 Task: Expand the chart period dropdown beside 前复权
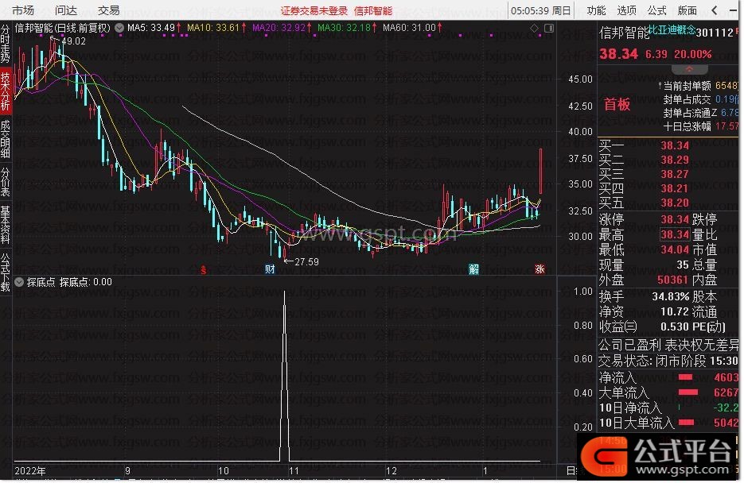click(119, 28)
